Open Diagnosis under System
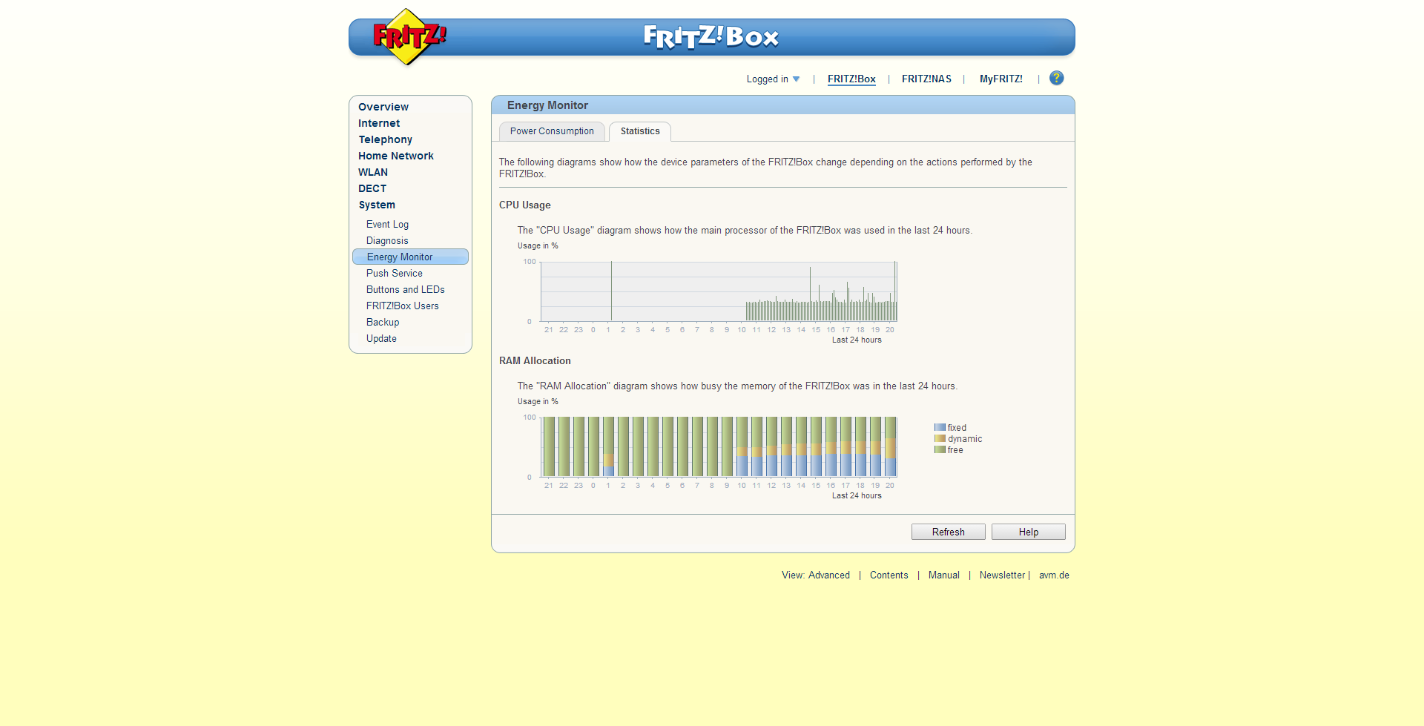 pos(387,240)
